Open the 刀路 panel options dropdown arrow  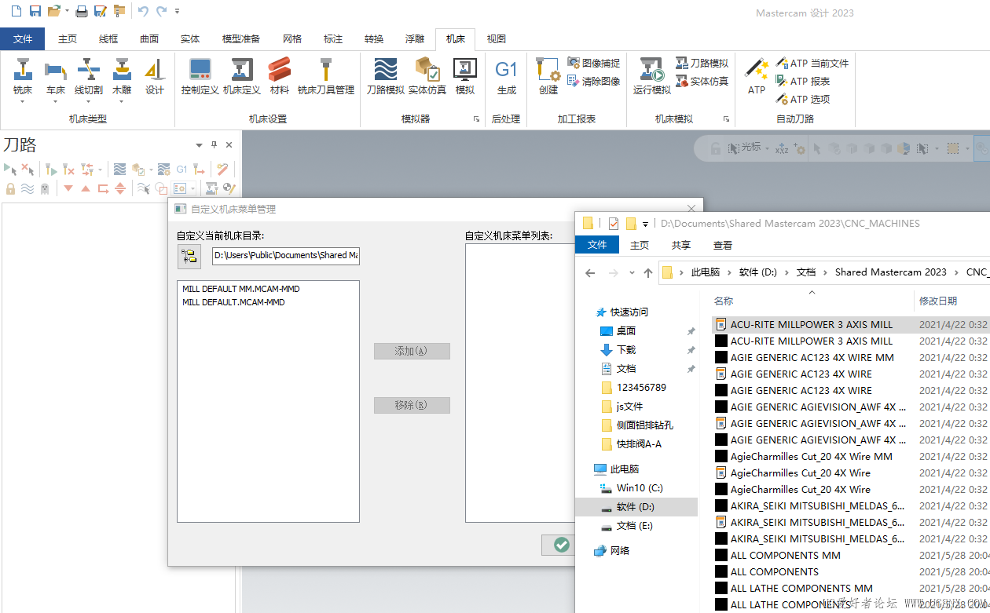pyautogui.click(x=199, y=145)
